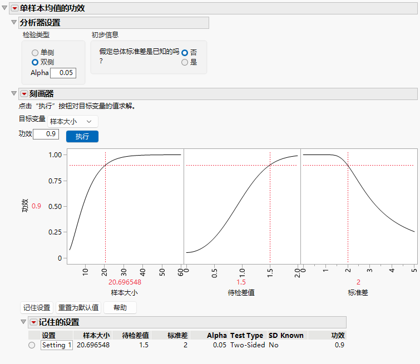
Task: Click the red 2 标准差 value
Action: 358,282
